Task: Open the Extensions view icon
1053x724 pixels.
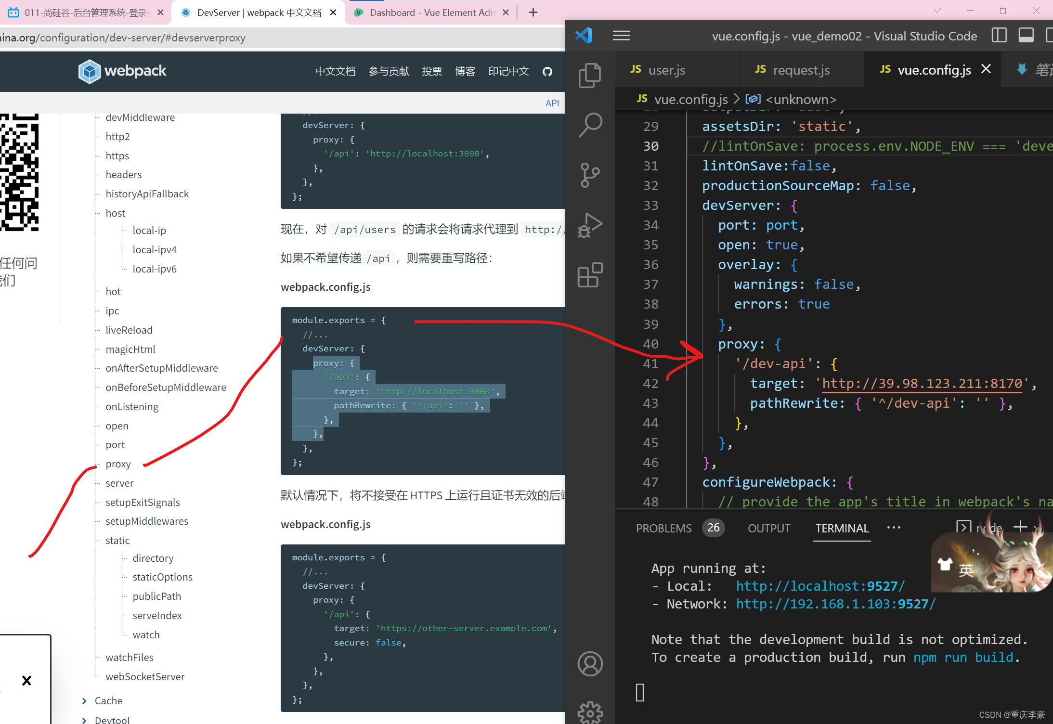Action: pyautogui.click(x=590, y=275)
